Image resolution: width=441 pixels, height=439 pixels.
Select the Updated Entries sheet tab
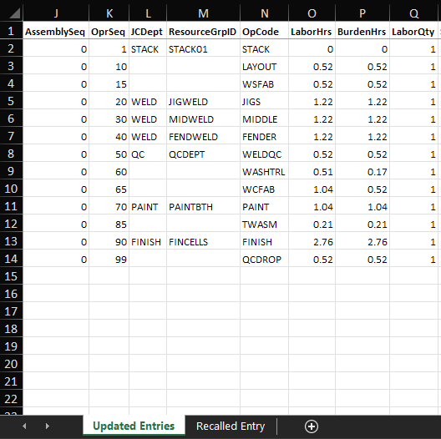tap(134, 426)
